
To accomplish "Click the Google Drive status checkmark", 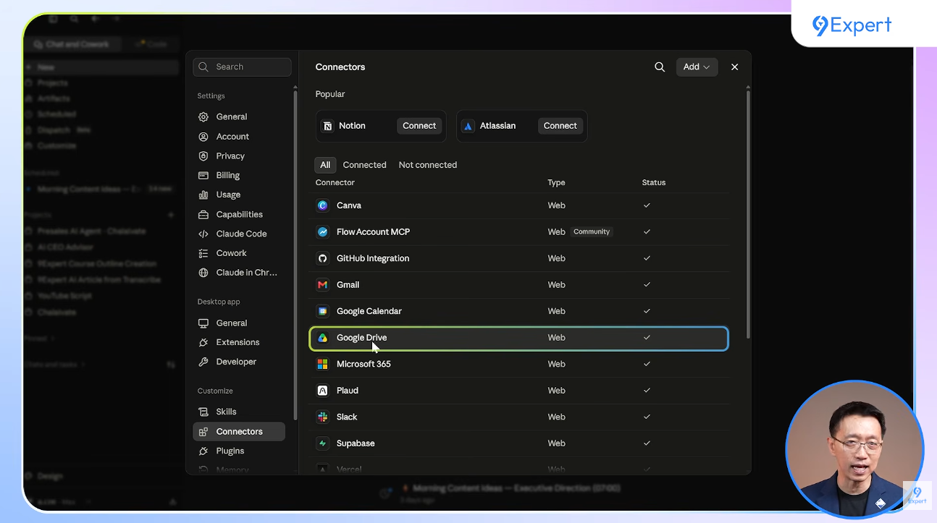I will point(647,338).
